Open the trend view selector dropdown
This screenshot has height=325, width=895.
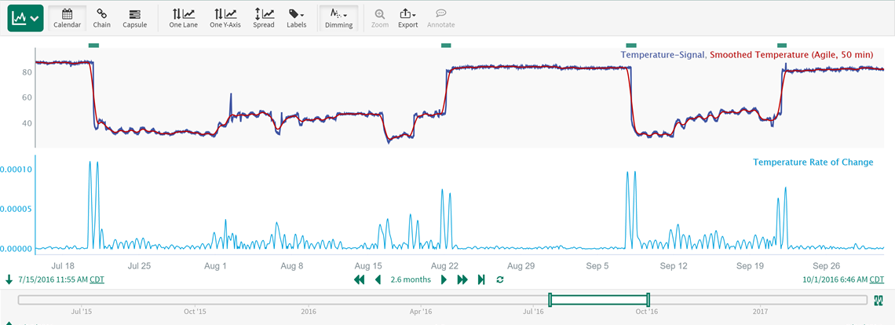[x=25, y=17]
